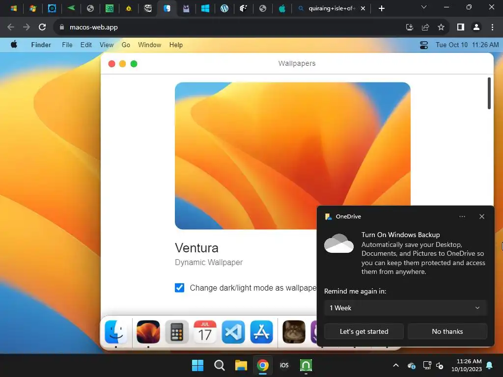Click the Wallpapers window scrollbar
This screenshot has height=377, width=503.
pos(489,93)
